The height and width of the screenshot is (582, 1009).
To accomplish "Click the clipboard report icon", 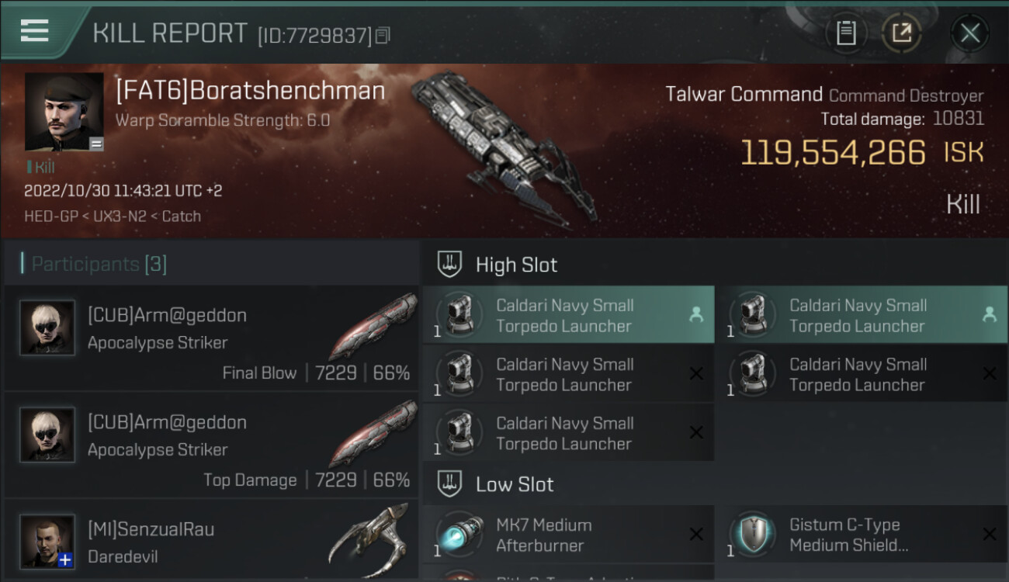I will click(x=846, y=33).
